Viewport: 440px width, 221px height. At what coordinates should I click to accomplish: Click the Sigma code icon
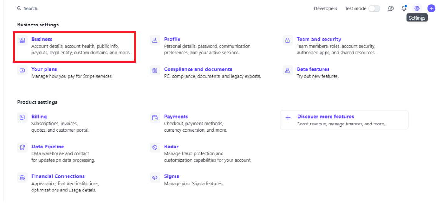[155, 177]
